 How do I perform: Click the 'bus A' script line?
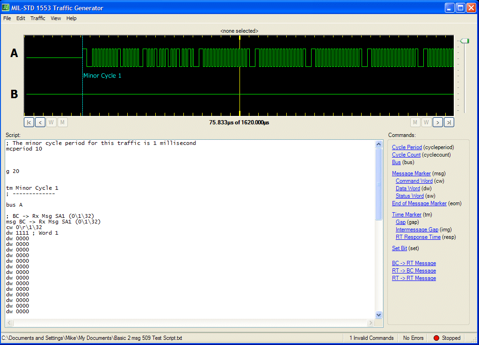coord(15,205)
